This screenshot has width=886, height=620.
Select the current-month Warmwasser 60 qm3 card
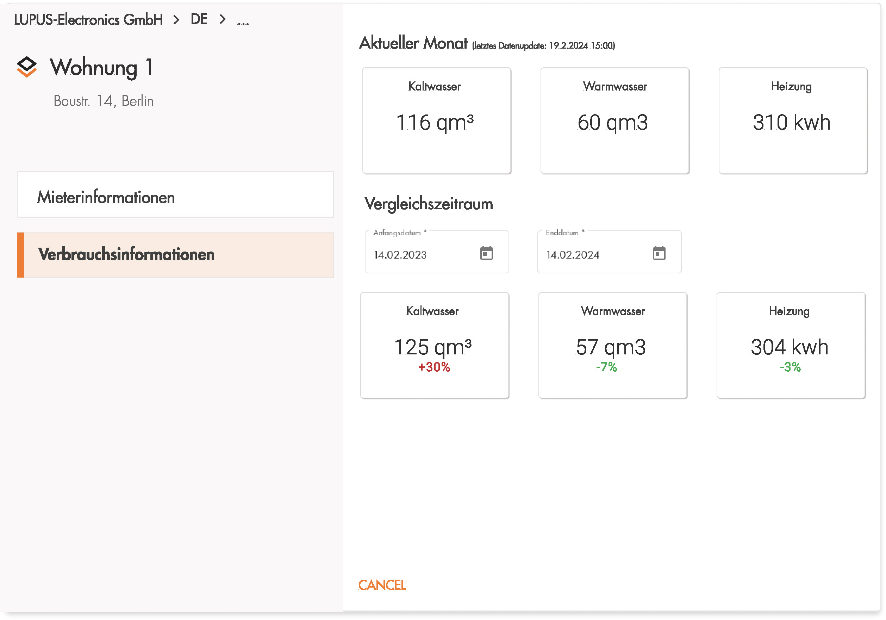point(615,120)
